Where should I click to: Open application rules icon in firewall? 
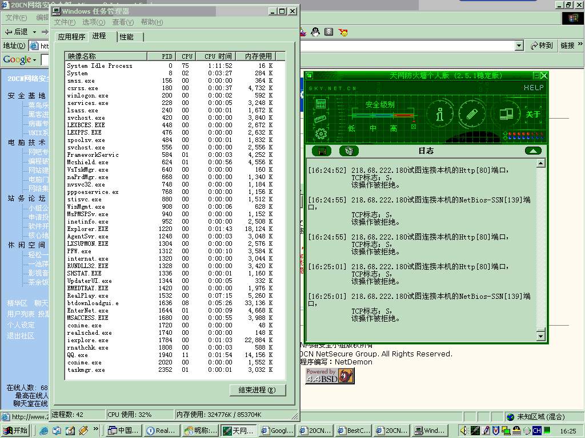click(x=320, y=104)
